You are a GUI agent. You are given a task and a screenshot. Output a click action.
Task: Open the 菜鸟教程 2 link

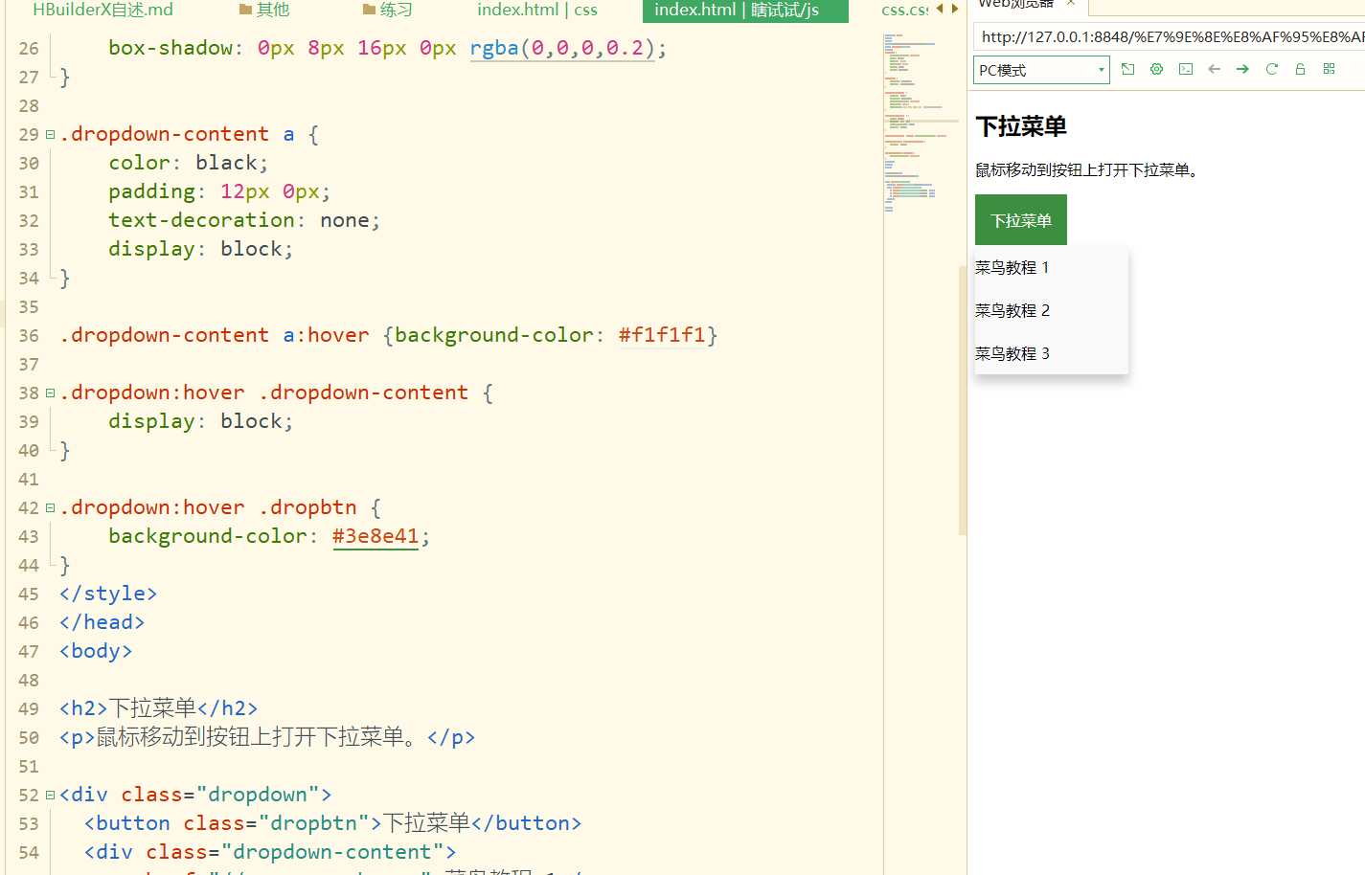tap(1012, 310)
